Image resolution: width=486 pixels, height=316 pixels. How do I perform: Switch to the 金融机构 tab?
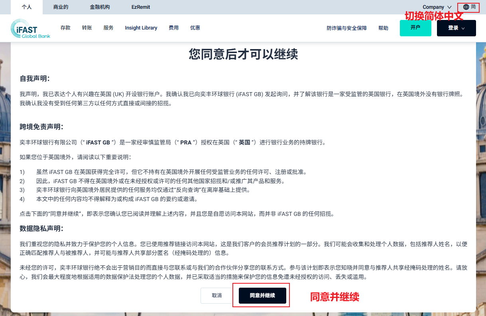coord(100,7)
